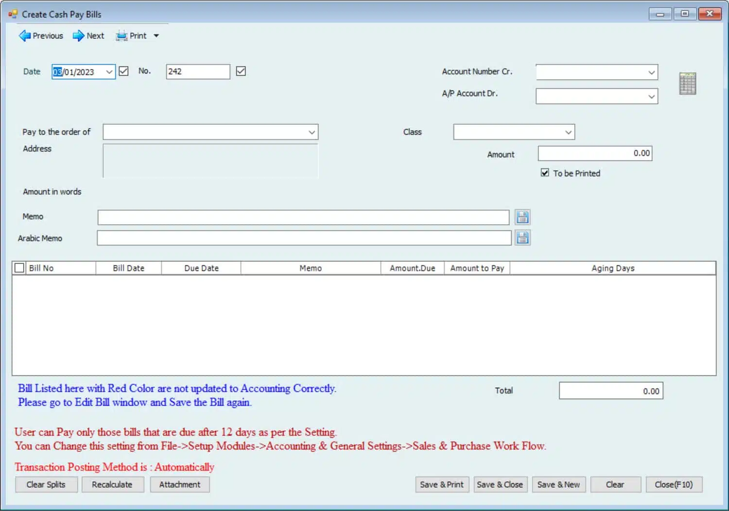Expand the Class dropdown

click(x=568, y=132)
